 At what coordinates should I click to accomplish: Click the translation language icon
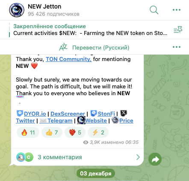click(x=63, y=47)
